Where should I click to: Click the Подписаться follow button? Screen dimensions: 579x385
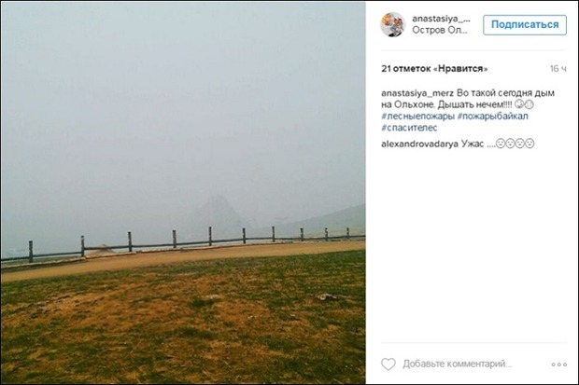(x=525, y=25)
